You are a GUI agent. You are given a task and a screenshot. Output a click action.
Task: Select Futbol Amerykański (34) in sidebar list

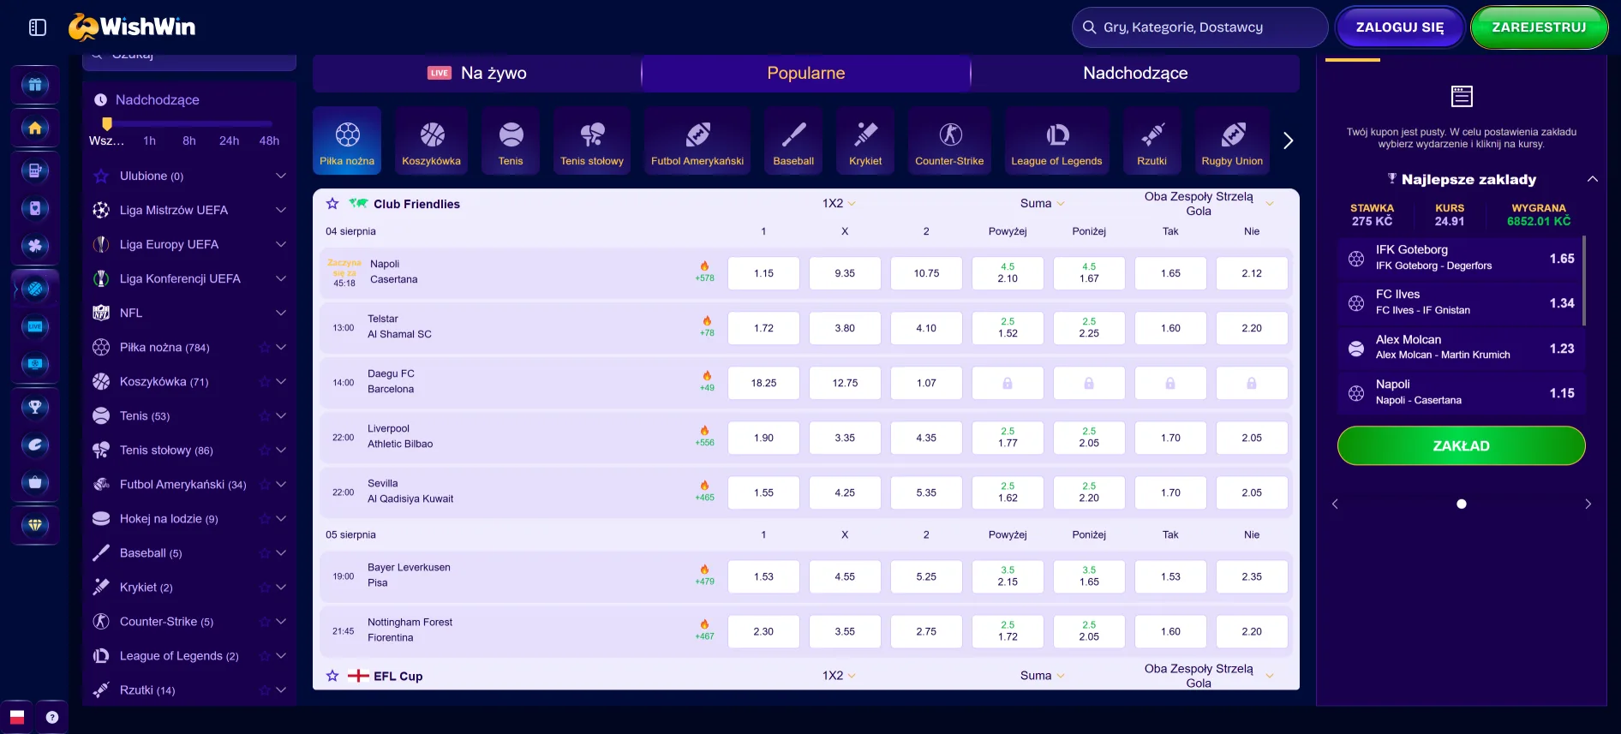(x=182, y=485)
